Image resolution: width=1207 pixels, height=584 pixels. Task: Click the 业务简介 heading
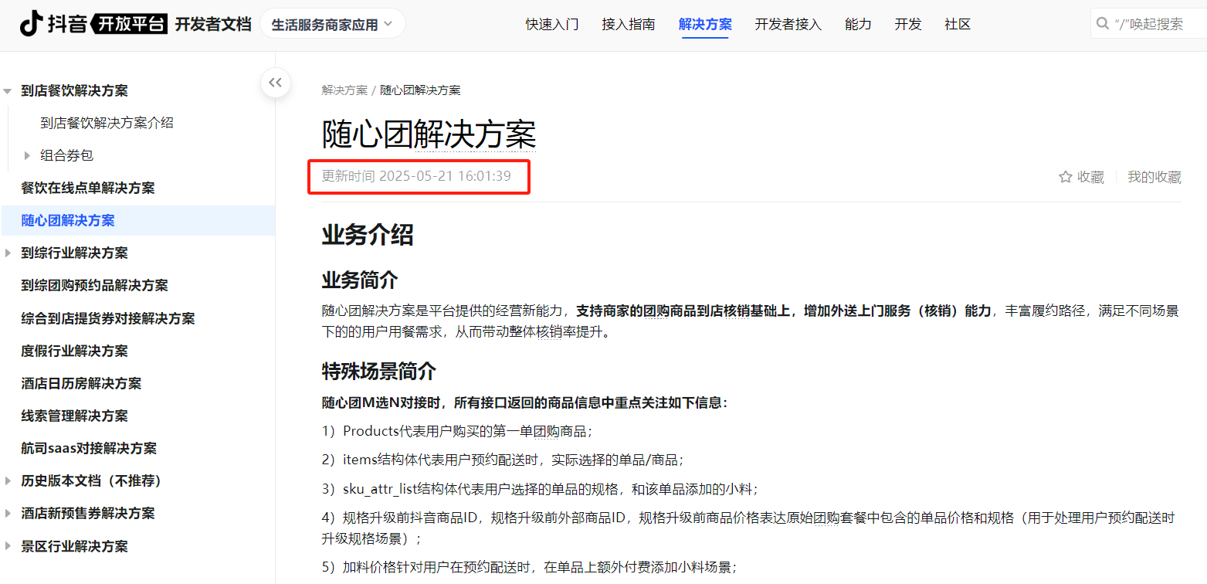(360, 279)
